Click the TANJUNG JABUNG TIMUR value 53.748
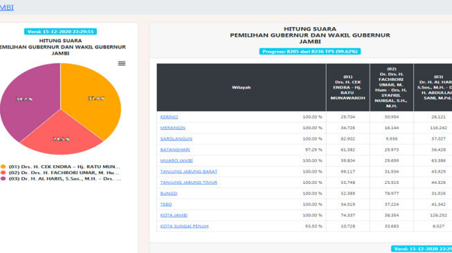452x253 pixels. tap(348, 182)
